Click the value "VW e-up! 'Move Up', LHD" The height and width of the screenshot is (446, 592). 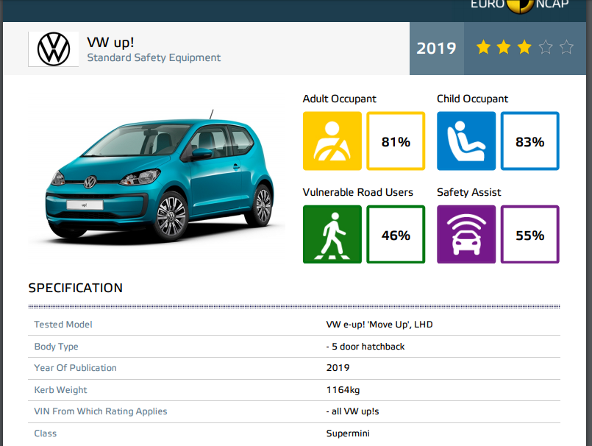click(379, 325)
